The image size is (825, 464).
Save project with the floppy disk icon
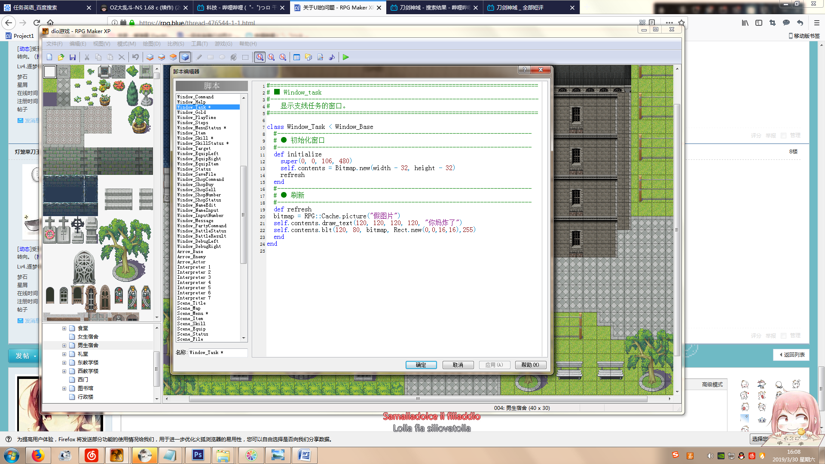(x=73, y=57)
